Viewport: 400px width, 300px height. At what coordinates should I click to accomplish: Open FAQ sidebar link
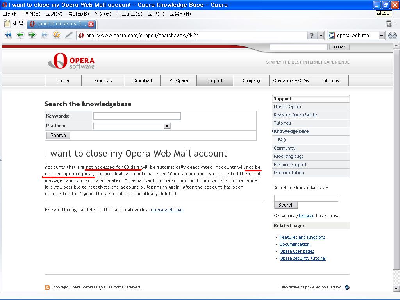(x=311, y=140)
